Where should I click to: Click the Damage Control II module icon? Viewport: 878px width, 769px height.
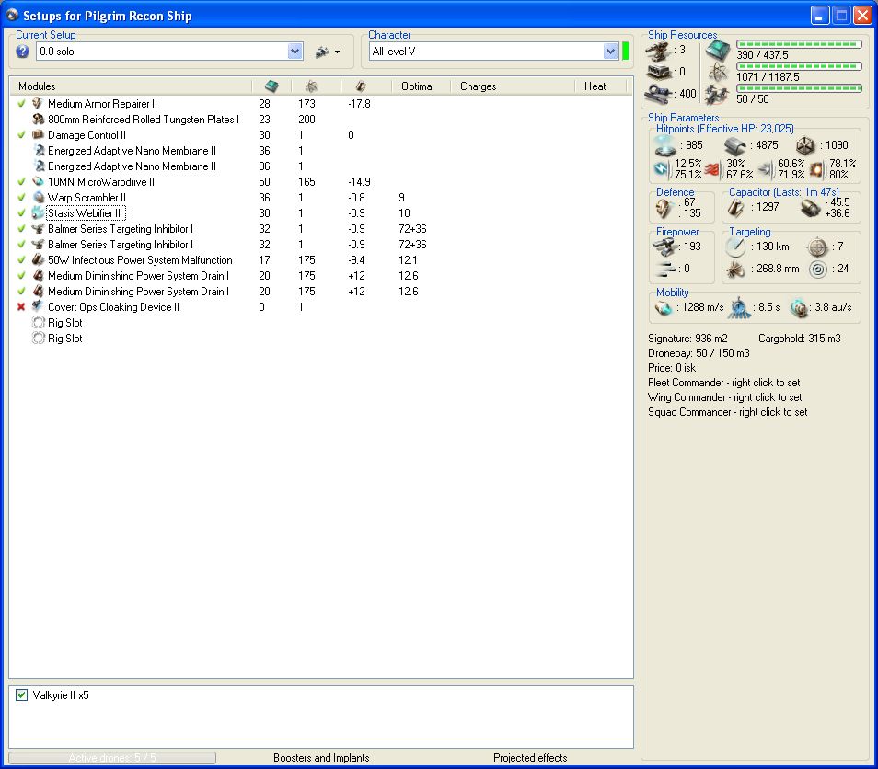(38, 135)
